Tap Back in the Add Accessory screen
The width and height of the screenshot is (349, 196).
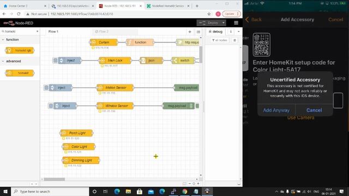click(x=254, y=20)
